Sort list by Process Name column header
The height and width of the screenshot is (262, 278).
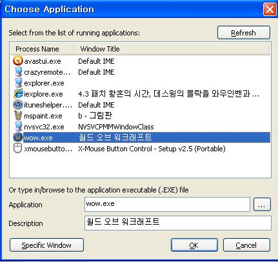click(43, 49)
